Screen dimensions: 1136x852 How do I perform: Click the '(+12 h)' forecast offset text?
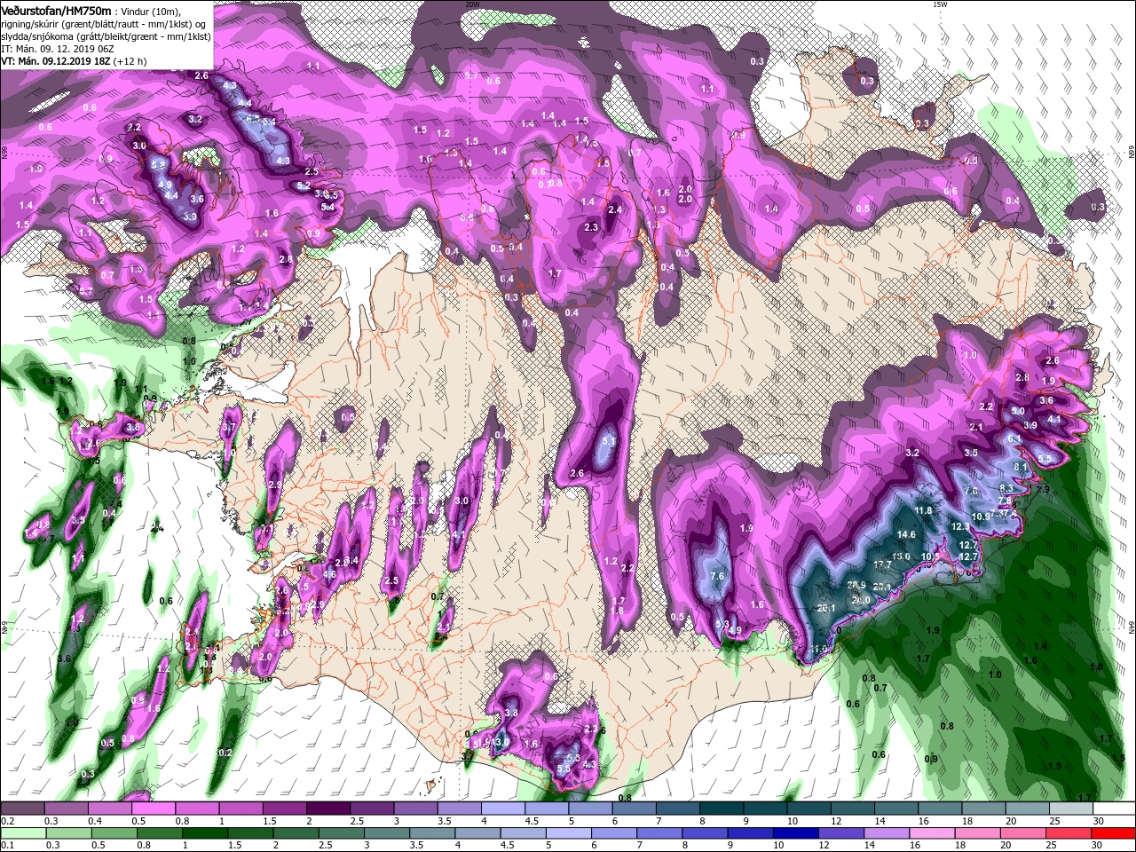130,60
